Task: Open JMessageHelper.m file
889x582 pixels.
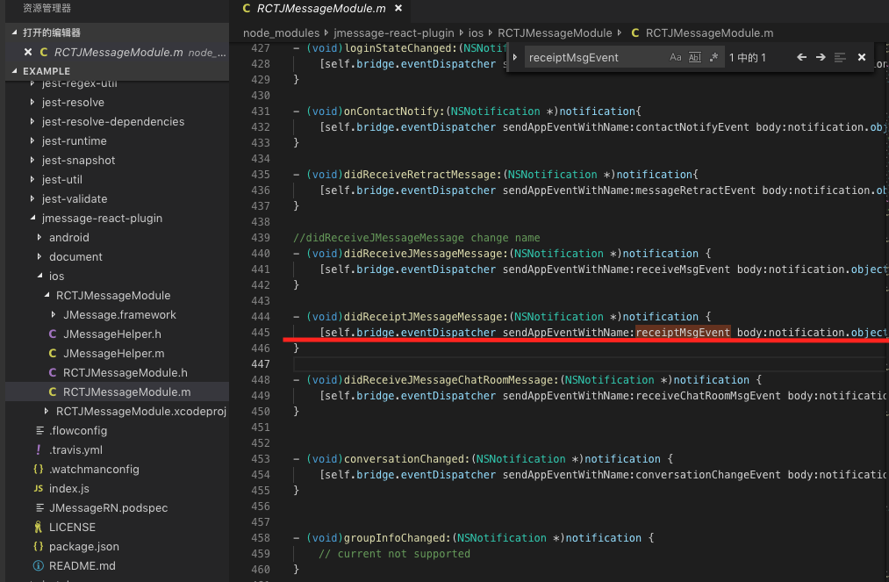Action: (117, 354)
